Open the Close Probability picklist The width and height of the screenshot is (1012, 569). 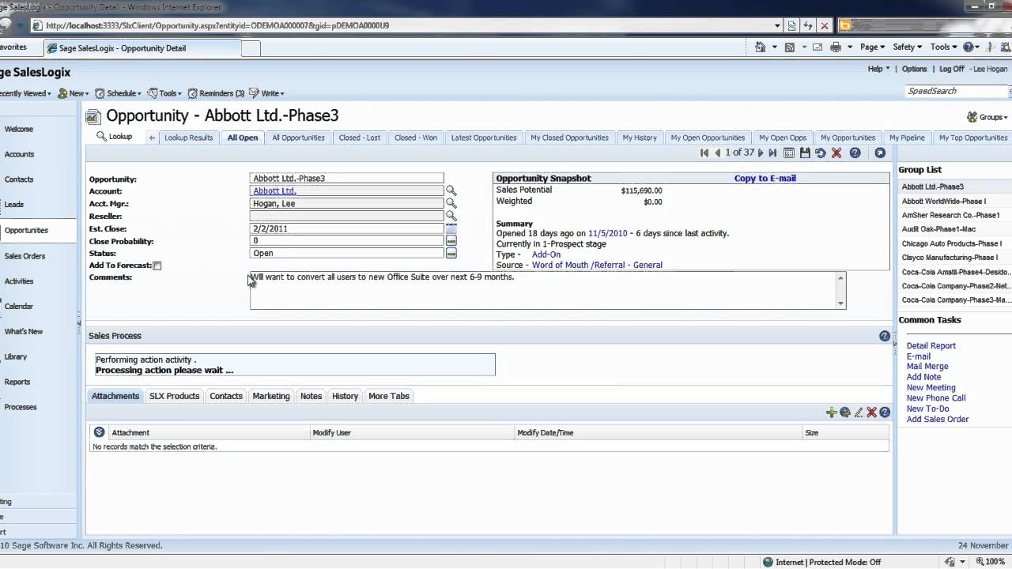(451, 241)
